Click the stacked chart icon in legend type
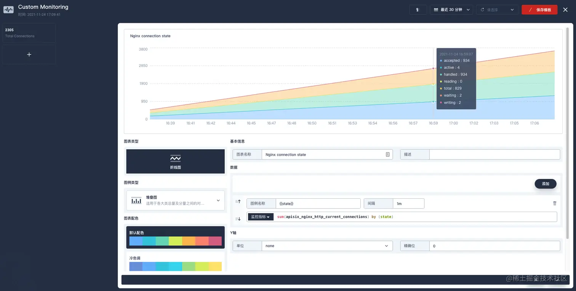Image resolution: width=576 pixels, height=291 pixels. pos(136,201)
